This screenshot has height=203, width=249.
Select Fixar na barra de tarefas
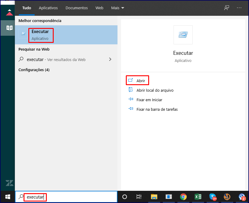[x=157, y=109]
